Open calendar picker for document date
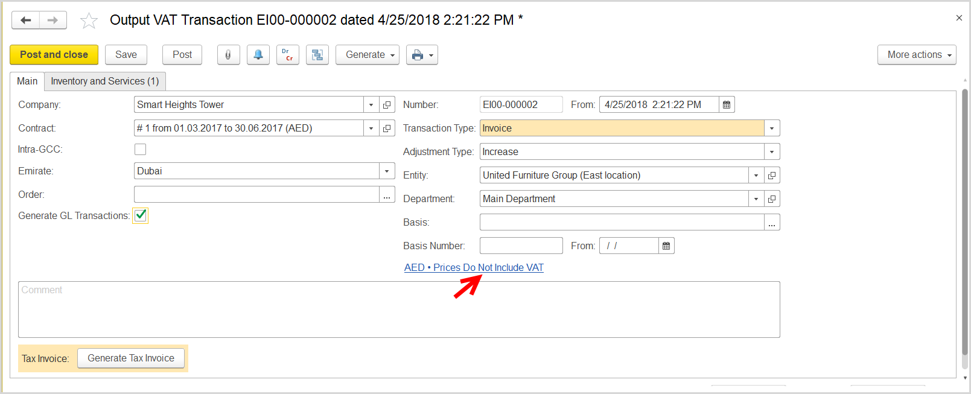Screen dimensions: 971x394 [x=727, y=105]
